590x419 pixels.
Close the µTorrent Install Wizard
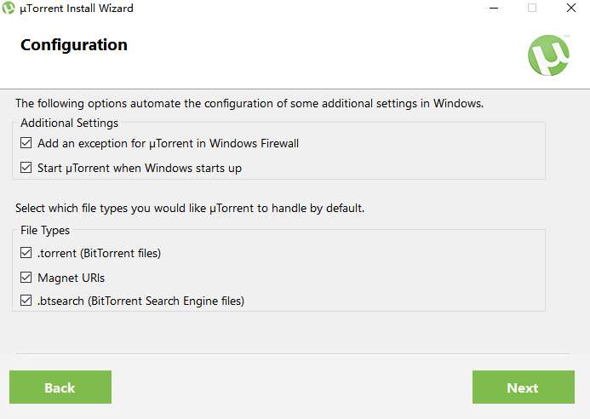click(x=571, y=9)
